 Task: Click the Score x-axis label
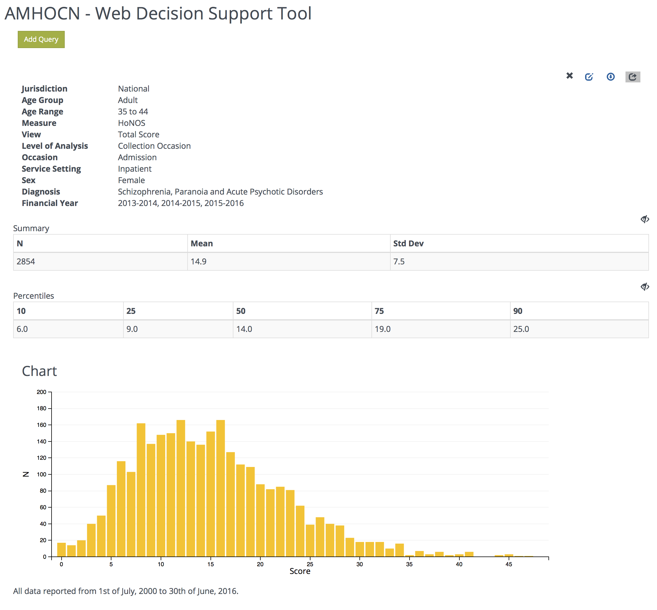[x=300, y=571]
